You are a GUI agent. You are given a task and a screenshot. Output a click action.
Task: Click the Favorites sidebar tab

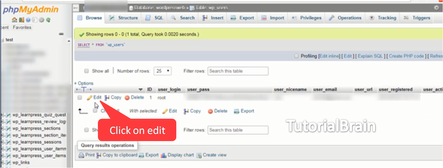click(22, 28)
